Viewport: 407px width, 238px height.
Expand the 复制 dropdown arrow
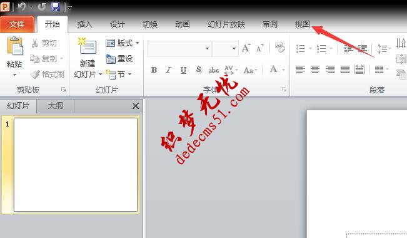tap(61, 58)
